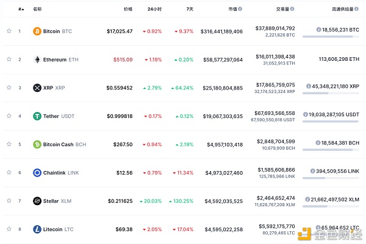Screen dimensions: 366x244
Task: Click the Bitcoin Cash green logo
Action: point(37,144)
